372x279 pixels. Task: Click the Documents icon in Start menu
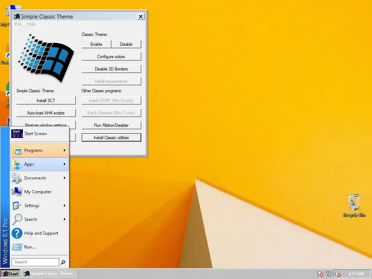17,178
